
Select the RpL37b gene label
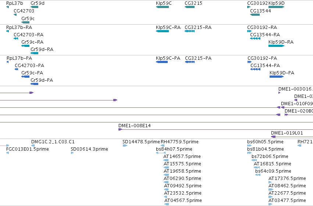point(15,3)
